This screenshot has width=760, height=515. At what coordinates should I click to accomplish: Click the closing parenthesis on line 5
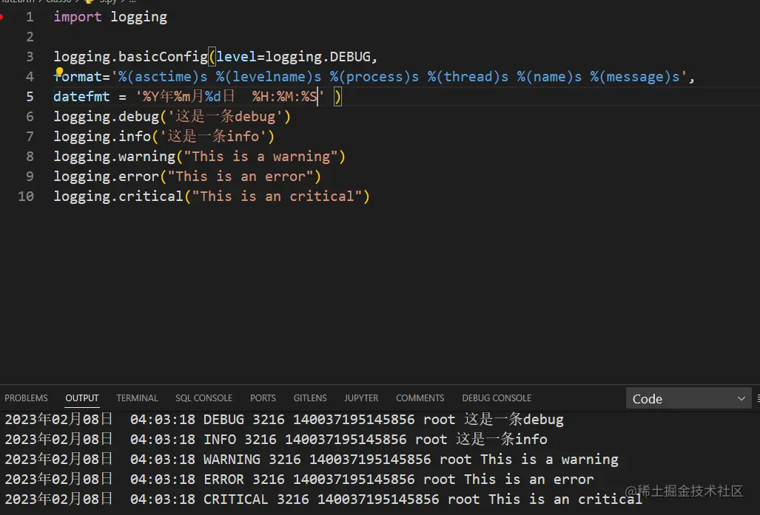tap(338, 97)
